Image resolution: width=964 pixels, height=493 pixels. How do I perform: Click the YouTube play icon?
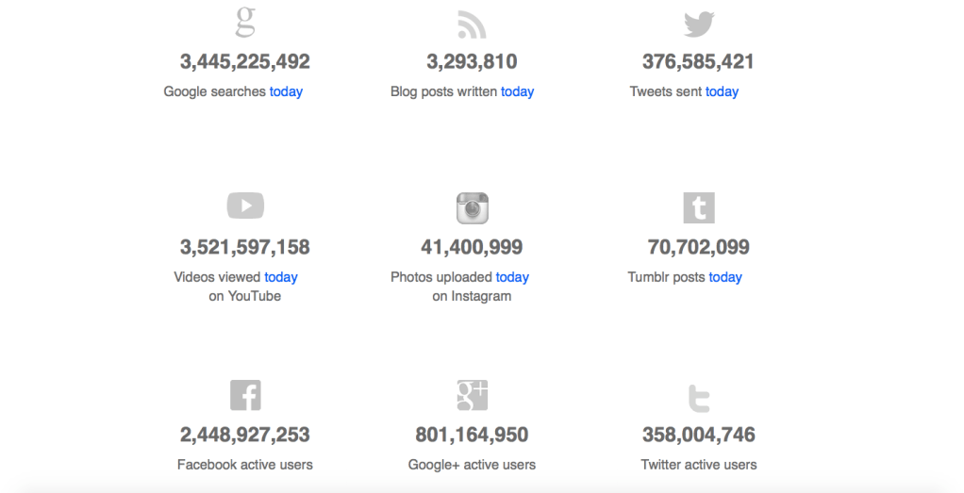coord(245,205)
